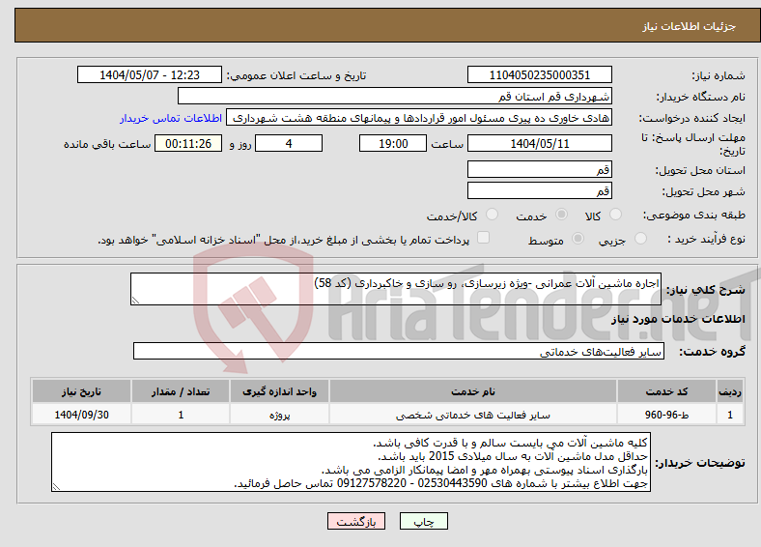Click the cell سایر فعالیت های خدماتی شخصی
The height and width of the screenshot is (547, 761).
coord(472,415)
